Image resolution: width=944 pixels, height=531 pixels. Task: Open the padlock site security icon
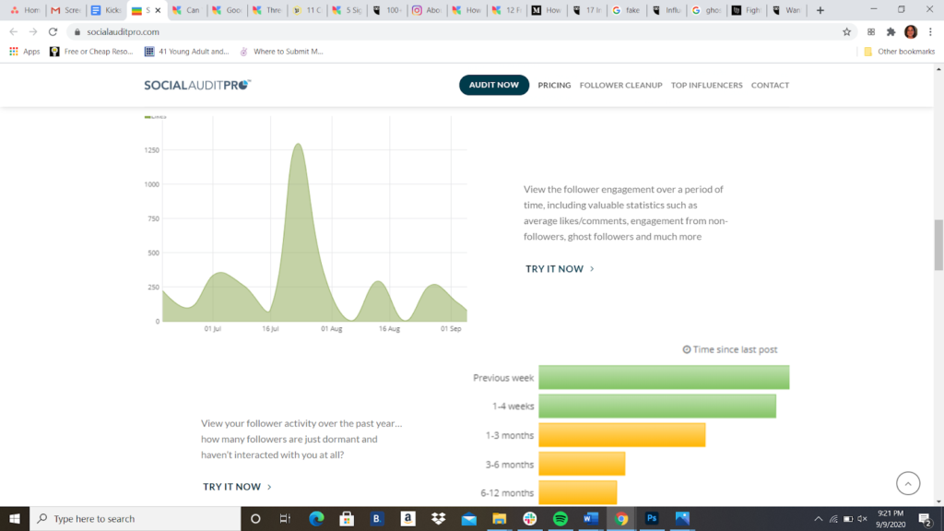79,30
